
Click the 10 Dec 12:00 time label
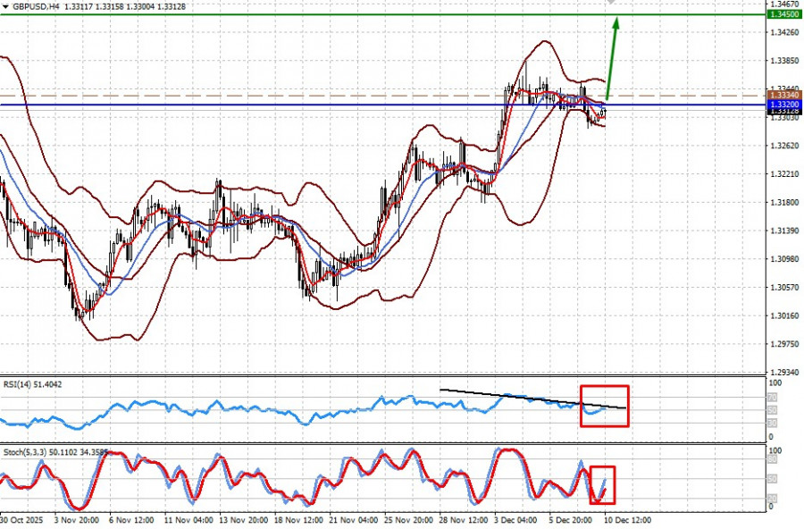(x=628, y=520)
